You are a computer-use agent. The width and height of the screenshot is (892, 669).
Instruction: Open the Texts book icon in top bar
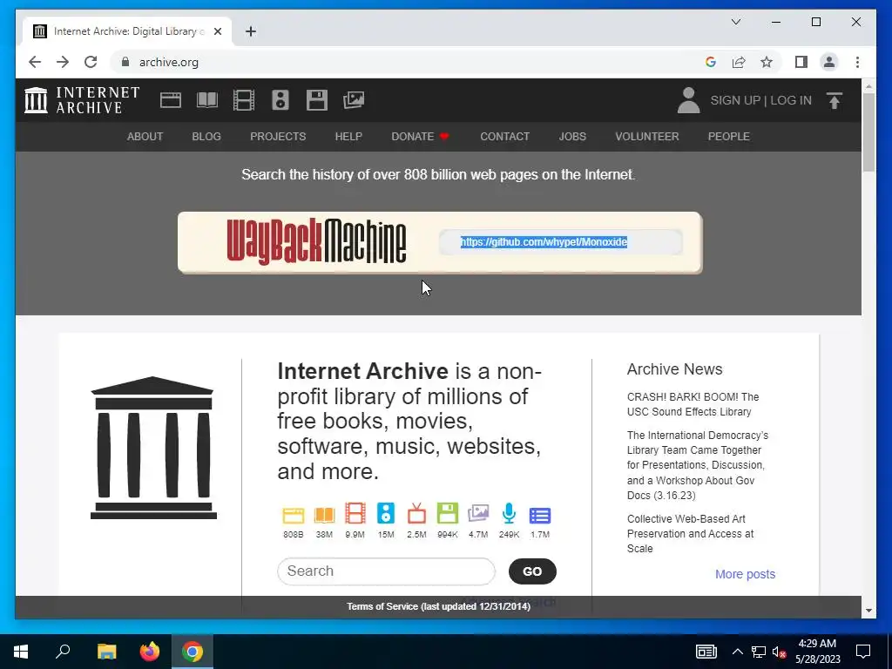pyautogui.click(x=207, y=100)
